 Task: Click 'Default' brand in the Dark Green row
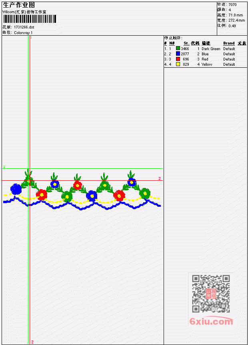click(229, 49)
